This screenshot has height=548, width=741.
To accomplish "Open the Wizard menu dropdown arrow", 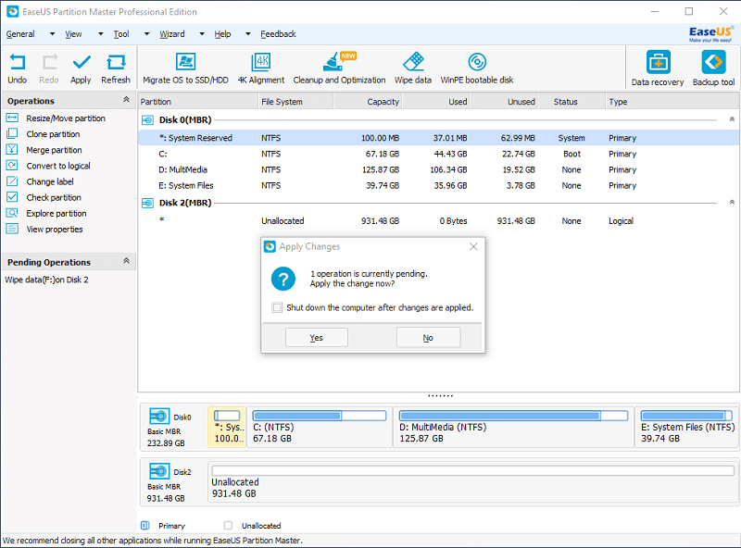I will (x=202, y=34).
